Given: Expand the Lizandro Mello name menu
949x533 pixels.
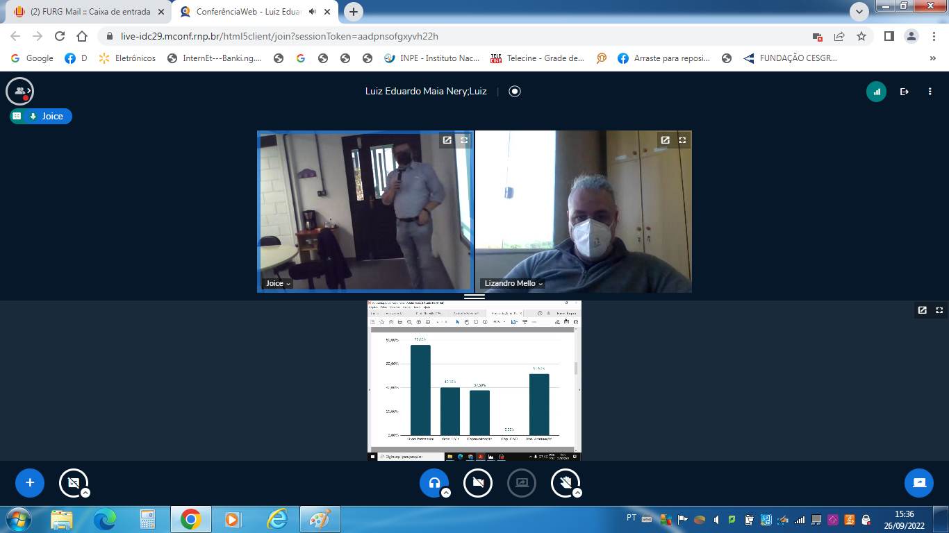Looking at the screenshot, I should click(x=513, y=283).
